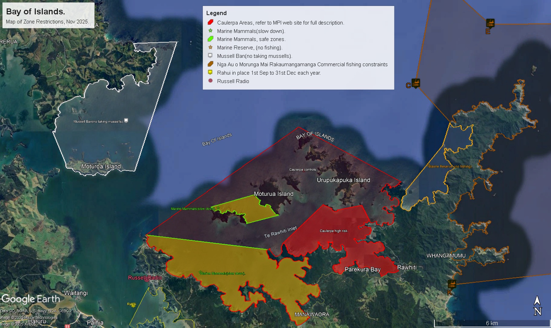Select the red Russell Radio legend icon

click(x=210, y=81)
